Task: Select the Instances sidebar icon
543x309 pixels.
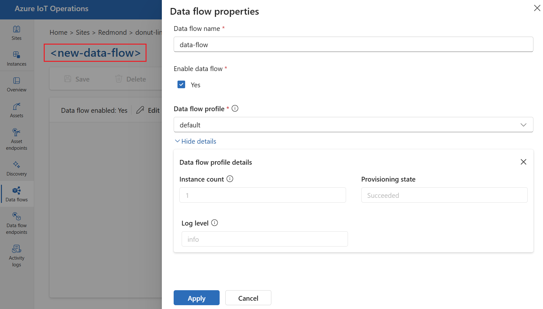Action: pyautogui.click(x=16, y=58)
